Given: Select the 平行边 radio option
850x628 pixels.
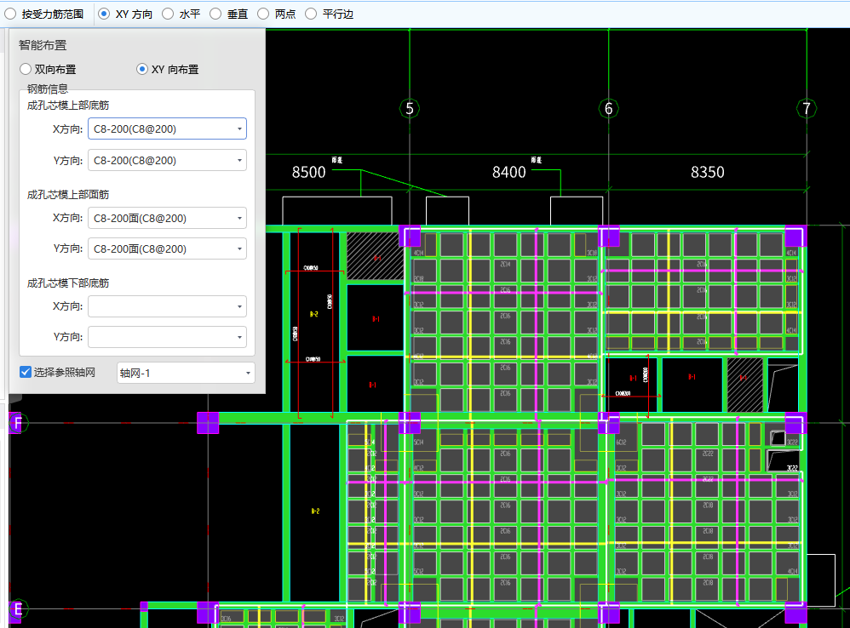Looking at the screenshot, I should point(311,14).
